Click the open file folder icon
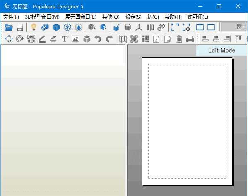 point(9,27)
